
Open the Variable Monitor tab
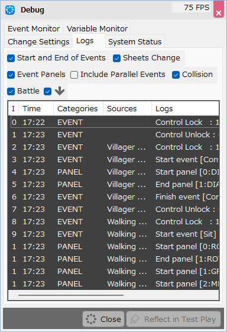point(97,28)
